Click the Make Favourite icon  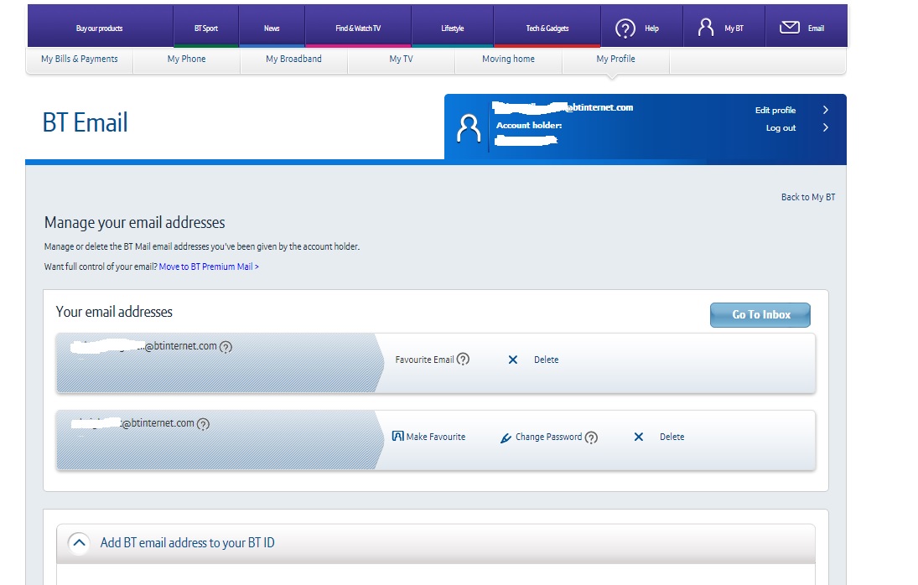coord(398,437)
